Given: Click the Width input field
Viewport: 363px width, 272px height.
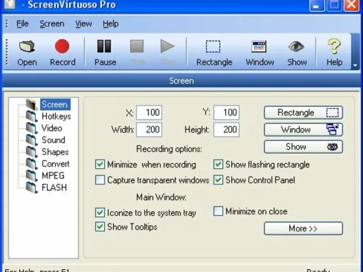Looking at the screenshot, I should pyautogui.click(x=149, y=130).
